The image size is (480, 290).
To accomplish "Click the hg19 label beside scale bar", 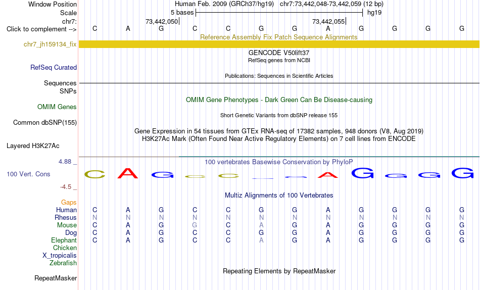I will tap(374, 13).
